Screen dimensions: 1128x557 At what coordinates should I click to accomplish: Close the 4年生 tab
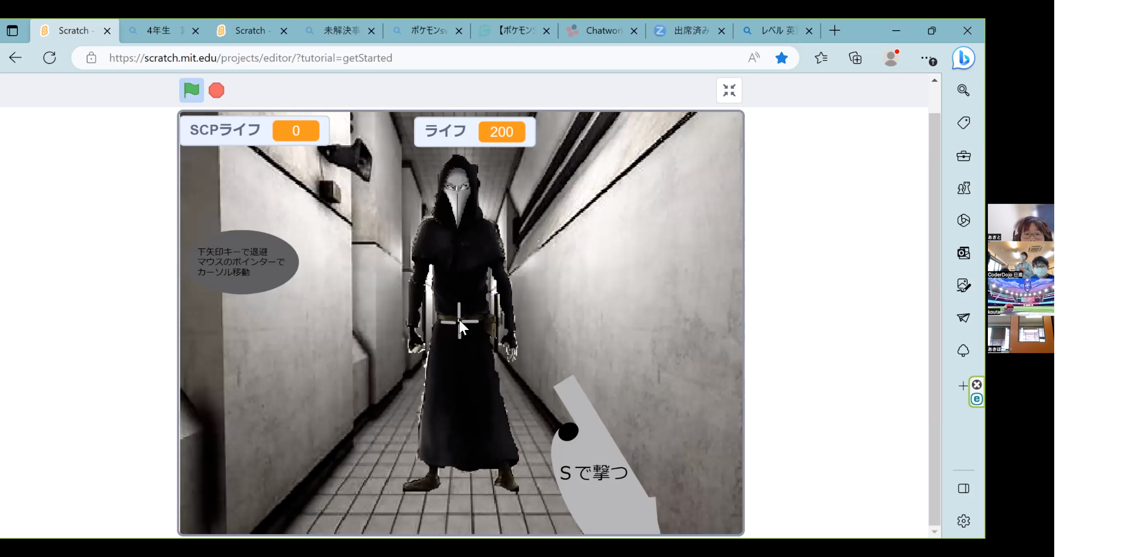[196, 31]
